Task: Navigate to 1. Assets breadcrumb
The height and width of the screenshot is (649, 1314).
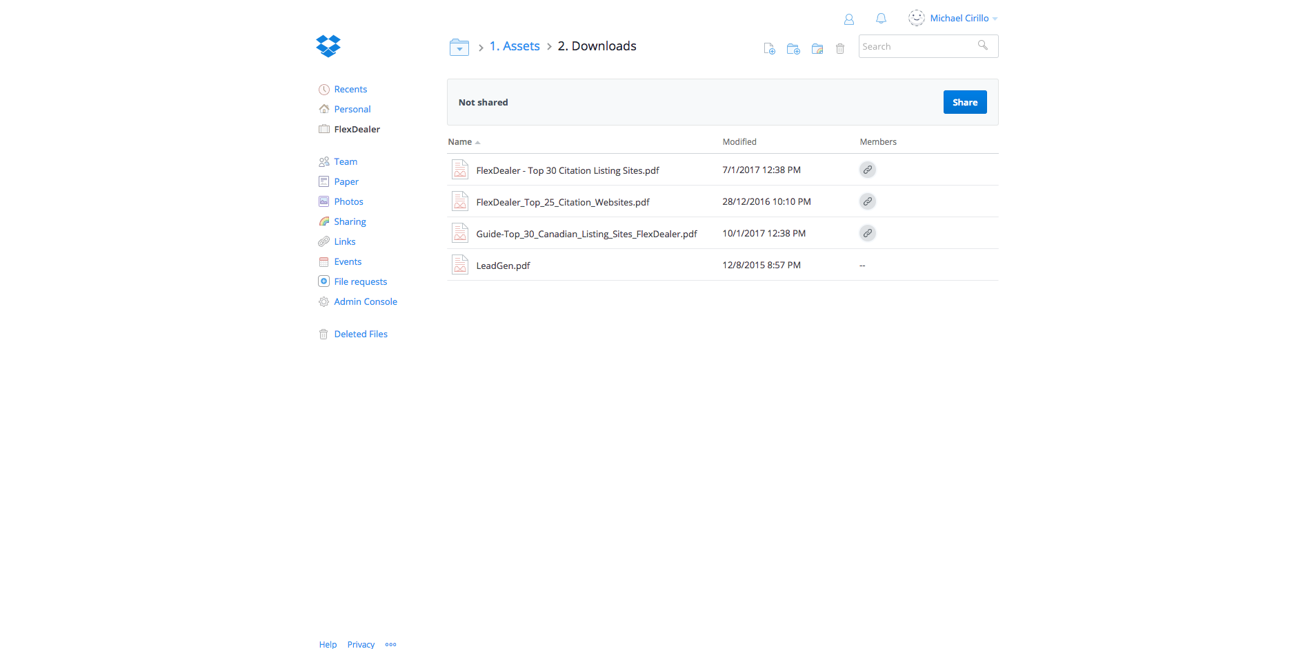Action: tap(515, 46)
